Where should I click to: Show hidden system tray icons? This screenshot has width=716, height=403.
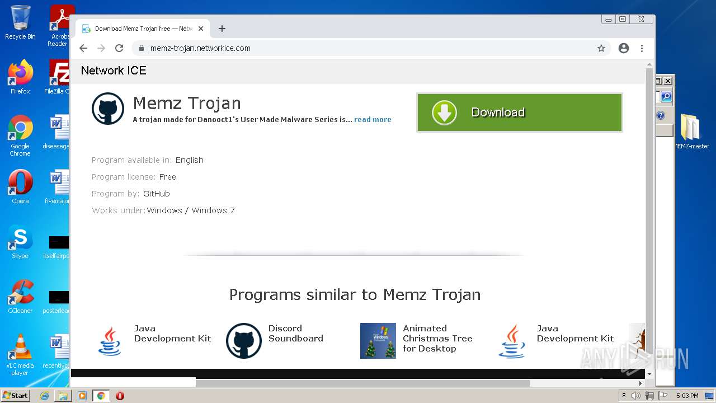click(624, 396)
